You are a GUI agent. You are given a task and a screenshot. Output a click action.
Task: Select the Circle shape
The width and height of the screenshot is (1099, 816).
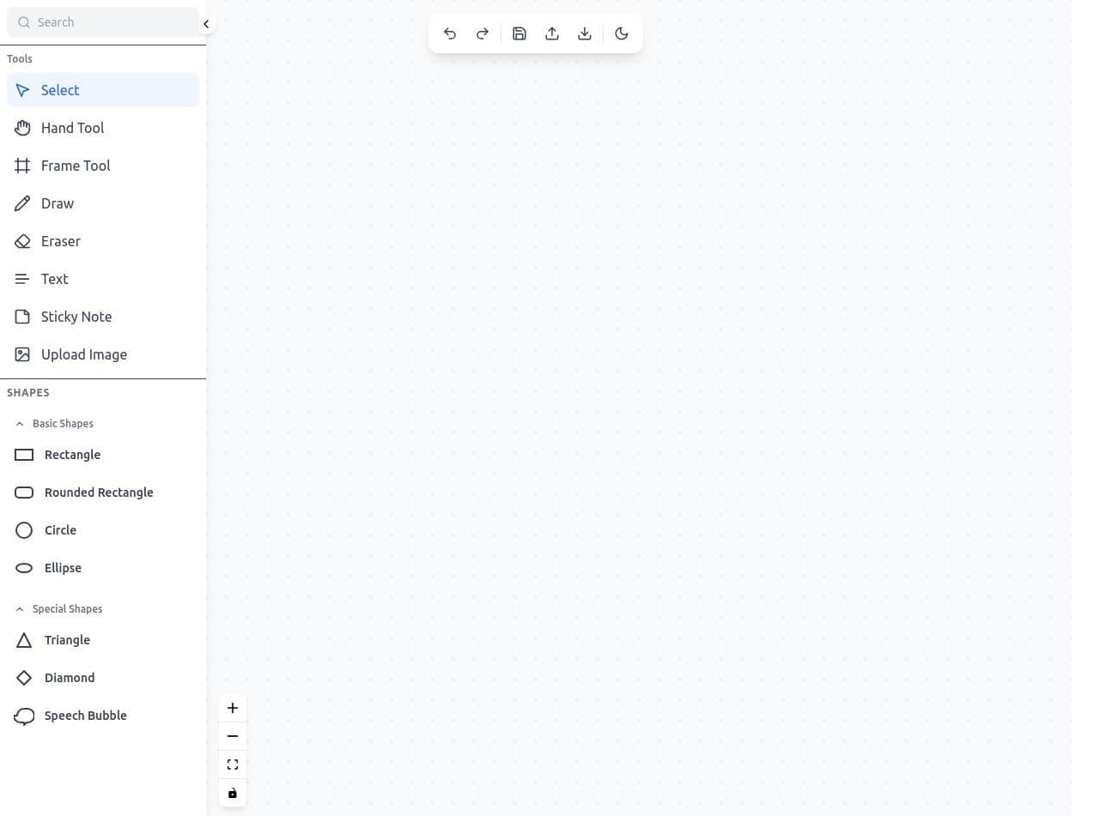pyautogui.click(x=103, y=530)
